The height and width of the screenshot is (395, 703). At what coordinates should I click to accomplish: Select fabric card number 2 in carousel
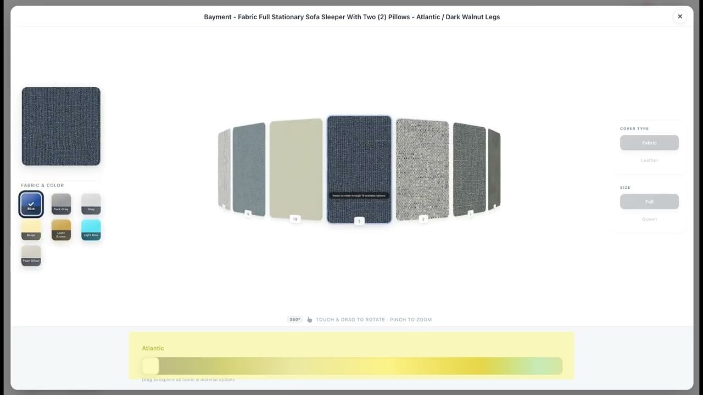[422, 170]
